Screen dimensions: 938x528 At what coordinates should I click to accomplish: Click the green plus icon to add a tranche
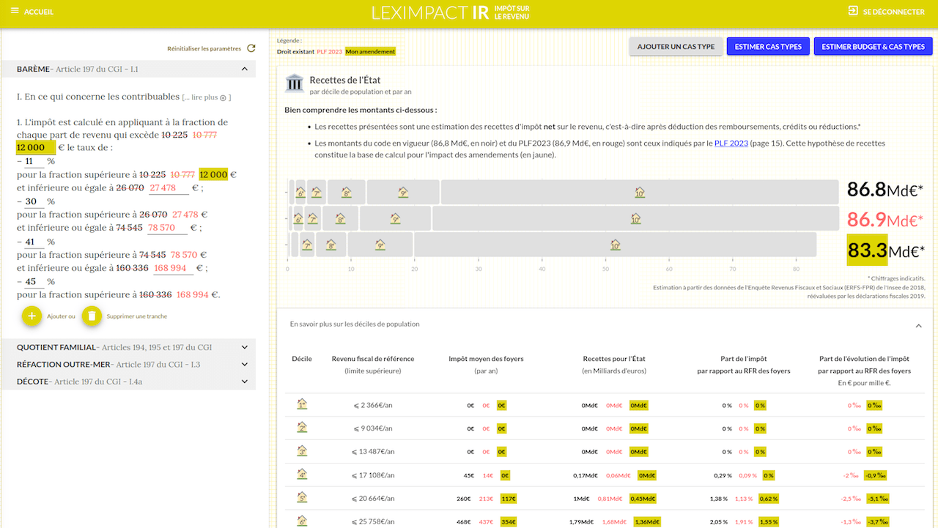(x=32, y=316)
